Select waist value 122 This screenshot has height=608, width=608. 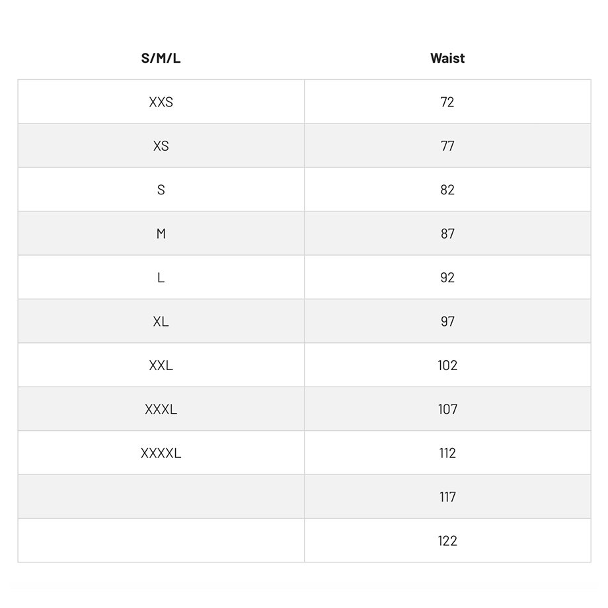pos(447,541)
